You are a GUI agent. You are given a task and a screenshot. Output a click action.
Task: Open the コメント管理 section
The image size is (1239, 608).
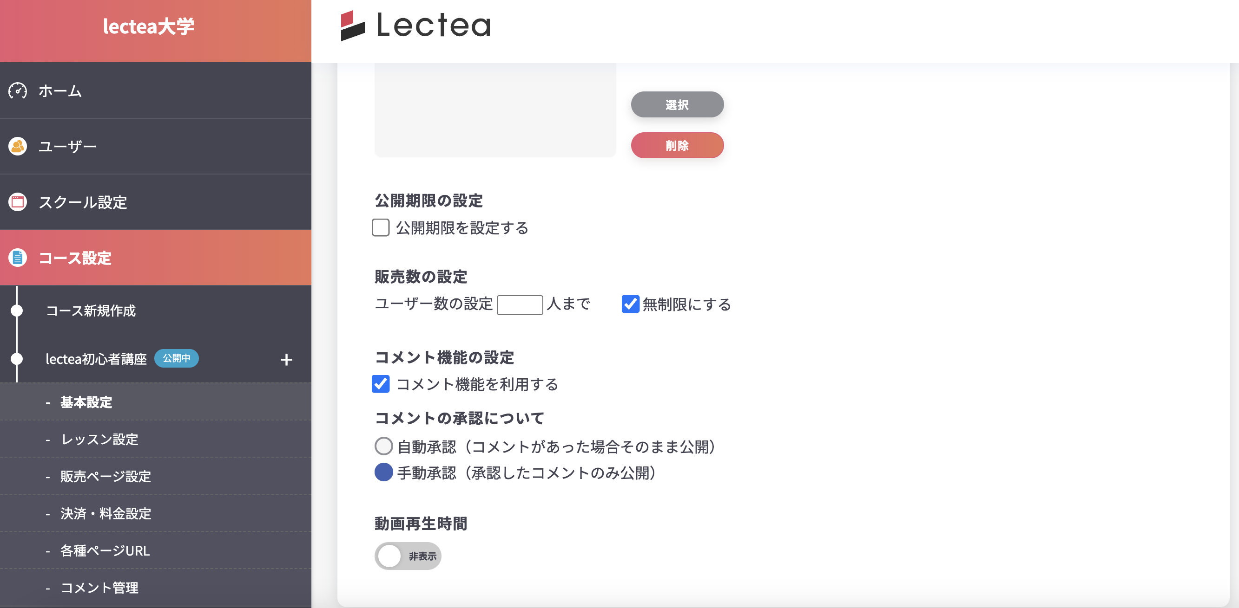click(99, 588)
